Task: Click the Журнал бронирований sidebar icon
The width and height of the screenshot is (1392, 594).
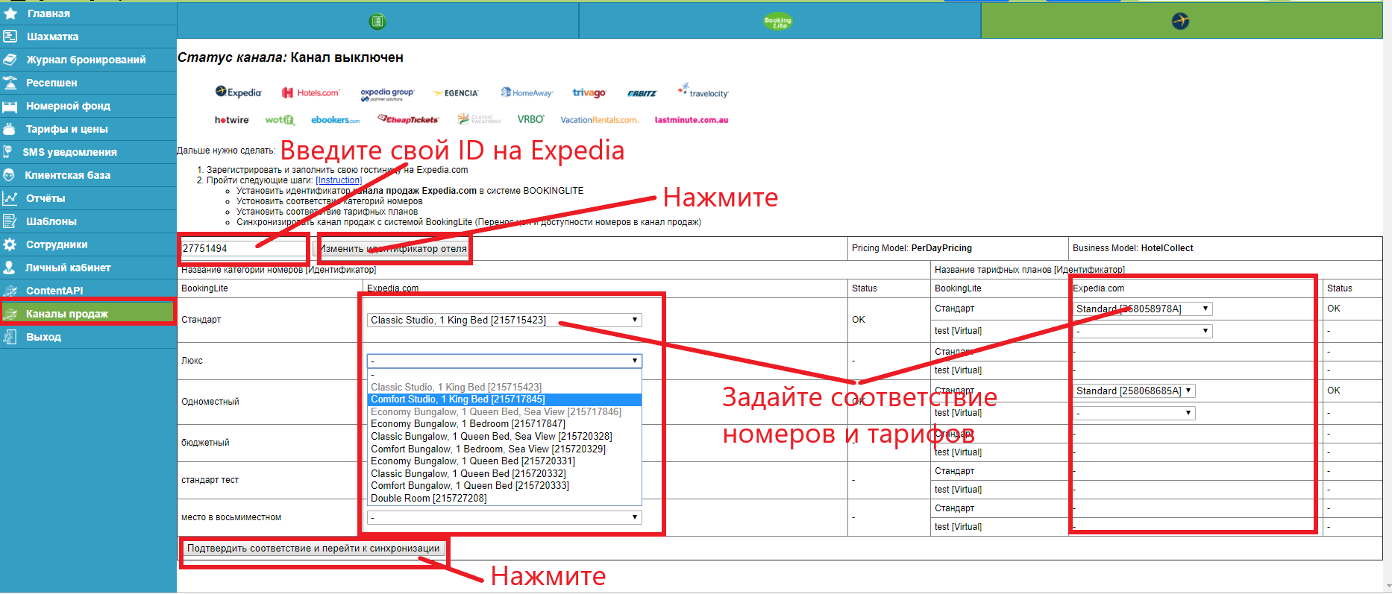Action: [x=10, y=60]
